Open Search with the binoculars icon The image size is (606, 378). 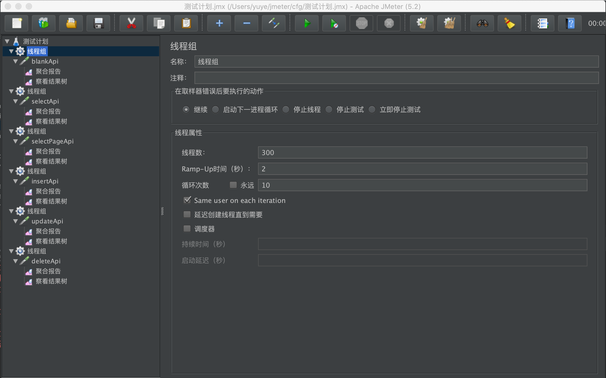[482, 23]
